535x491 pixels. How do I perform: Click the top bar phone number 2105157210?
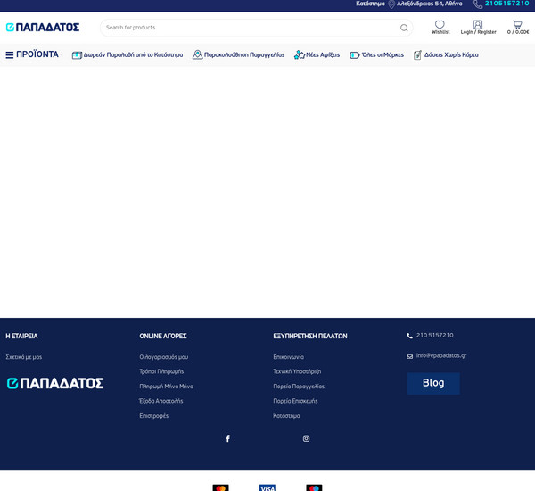(x=506, y=4)
